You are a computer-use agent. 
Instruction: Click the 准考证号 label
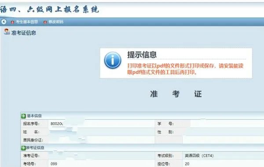pos(31,156)
